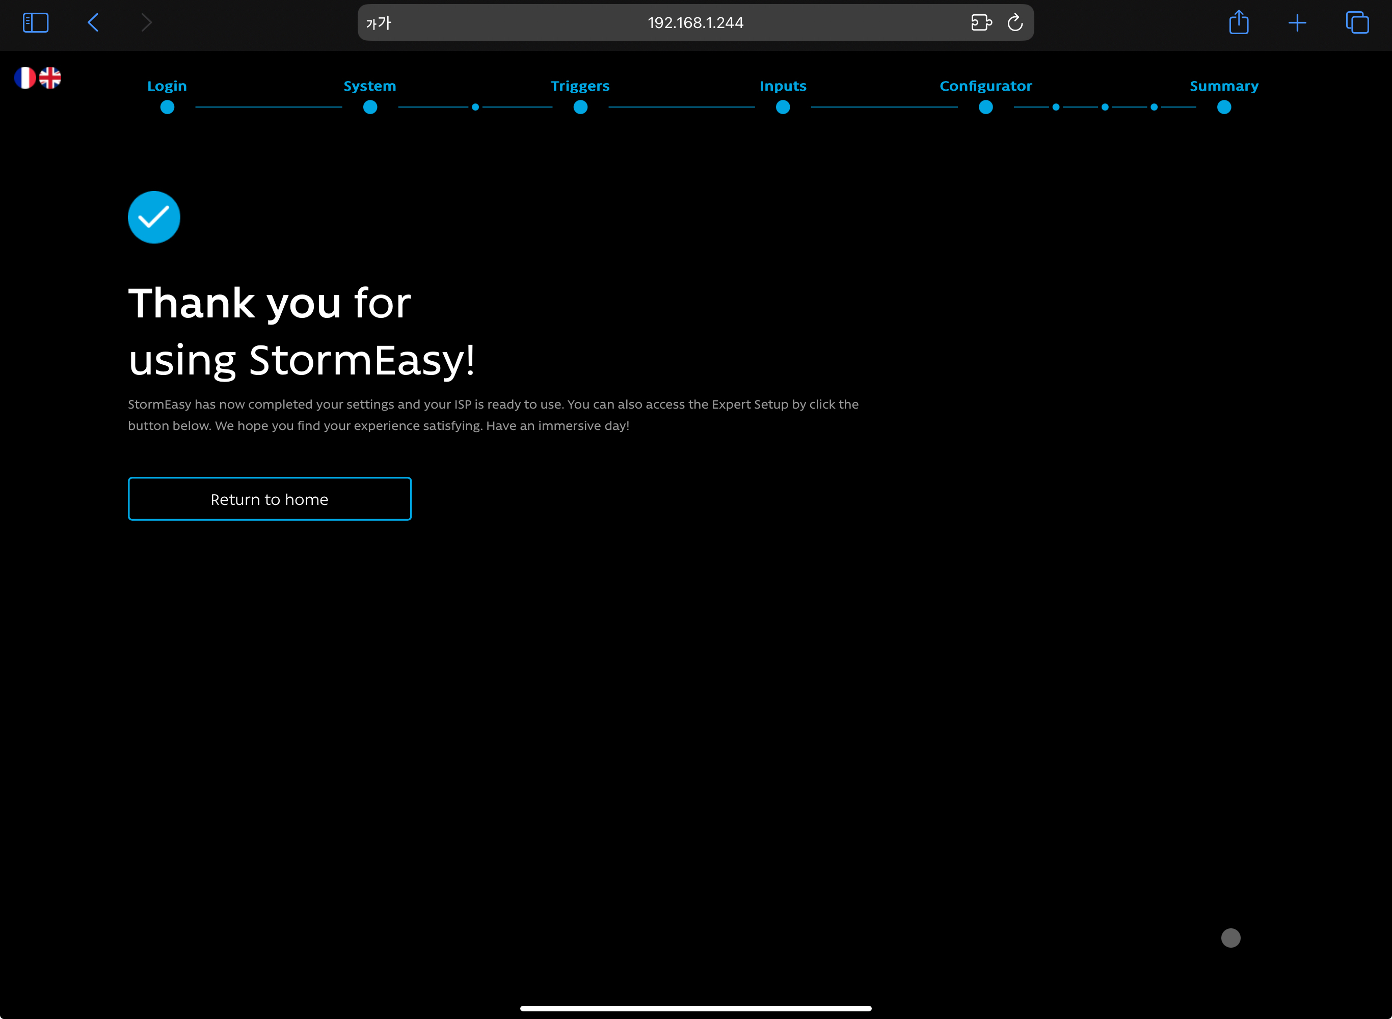Go back to previous page
1392x1019 pixels.
[93, 23]
